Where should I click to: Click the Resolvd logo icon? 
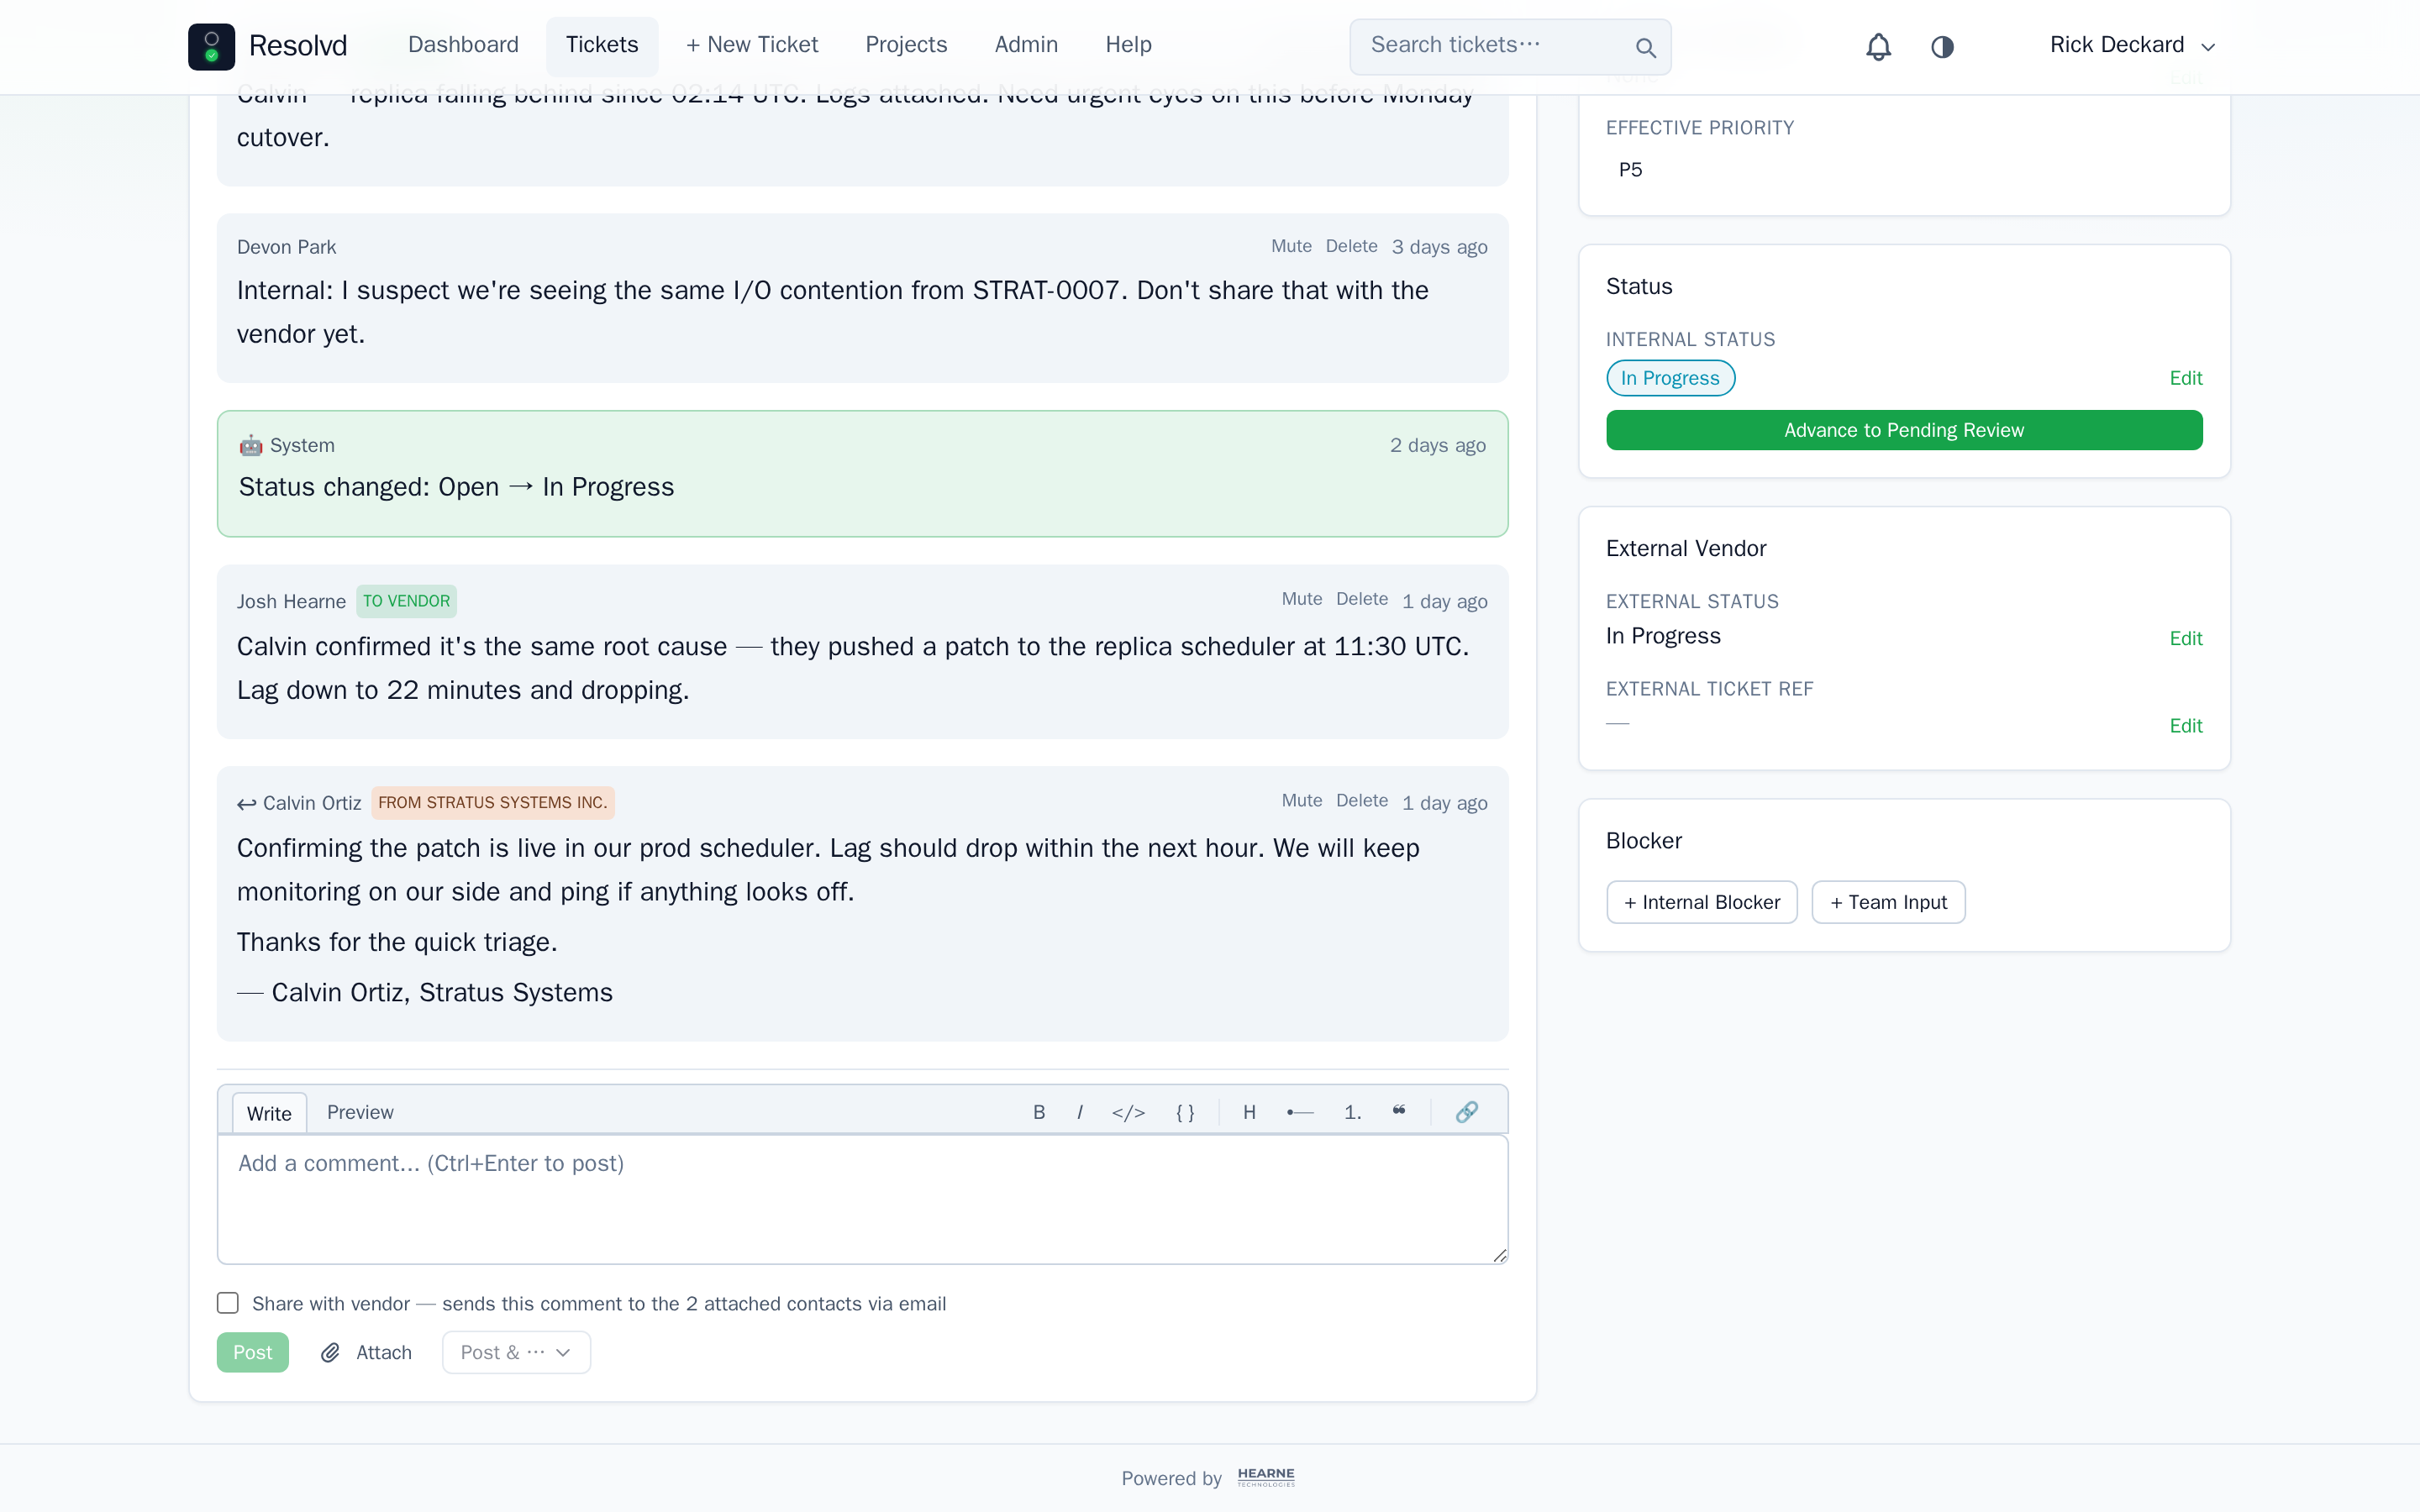(211, 46)
